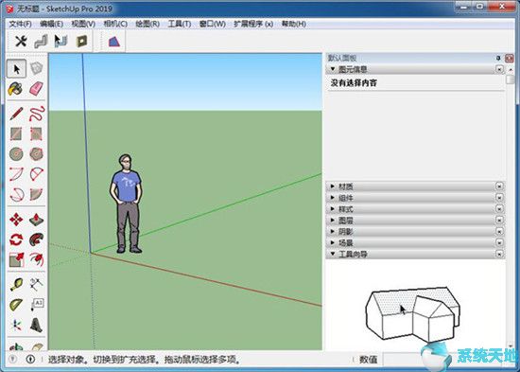
Task: Activate the Line pencil tool
Action: click(x=16, y=114)
